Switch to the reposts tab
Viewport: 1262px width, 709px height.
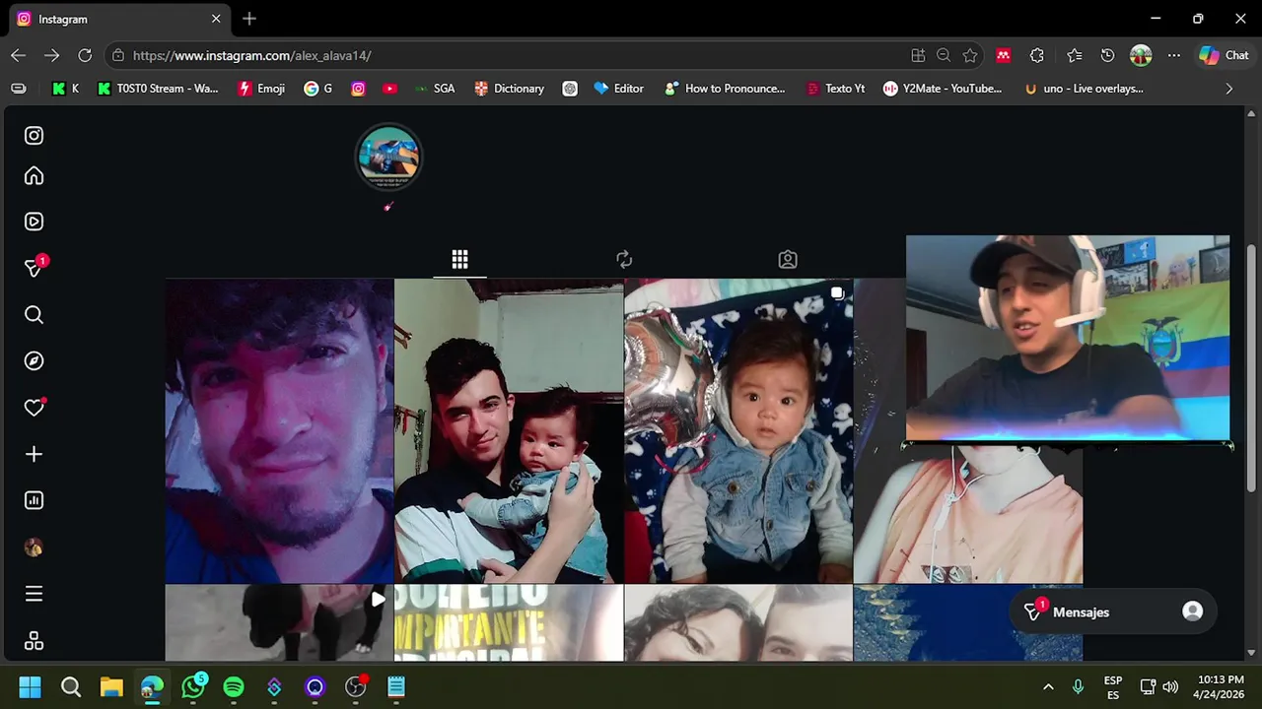[x=624, y=259]
